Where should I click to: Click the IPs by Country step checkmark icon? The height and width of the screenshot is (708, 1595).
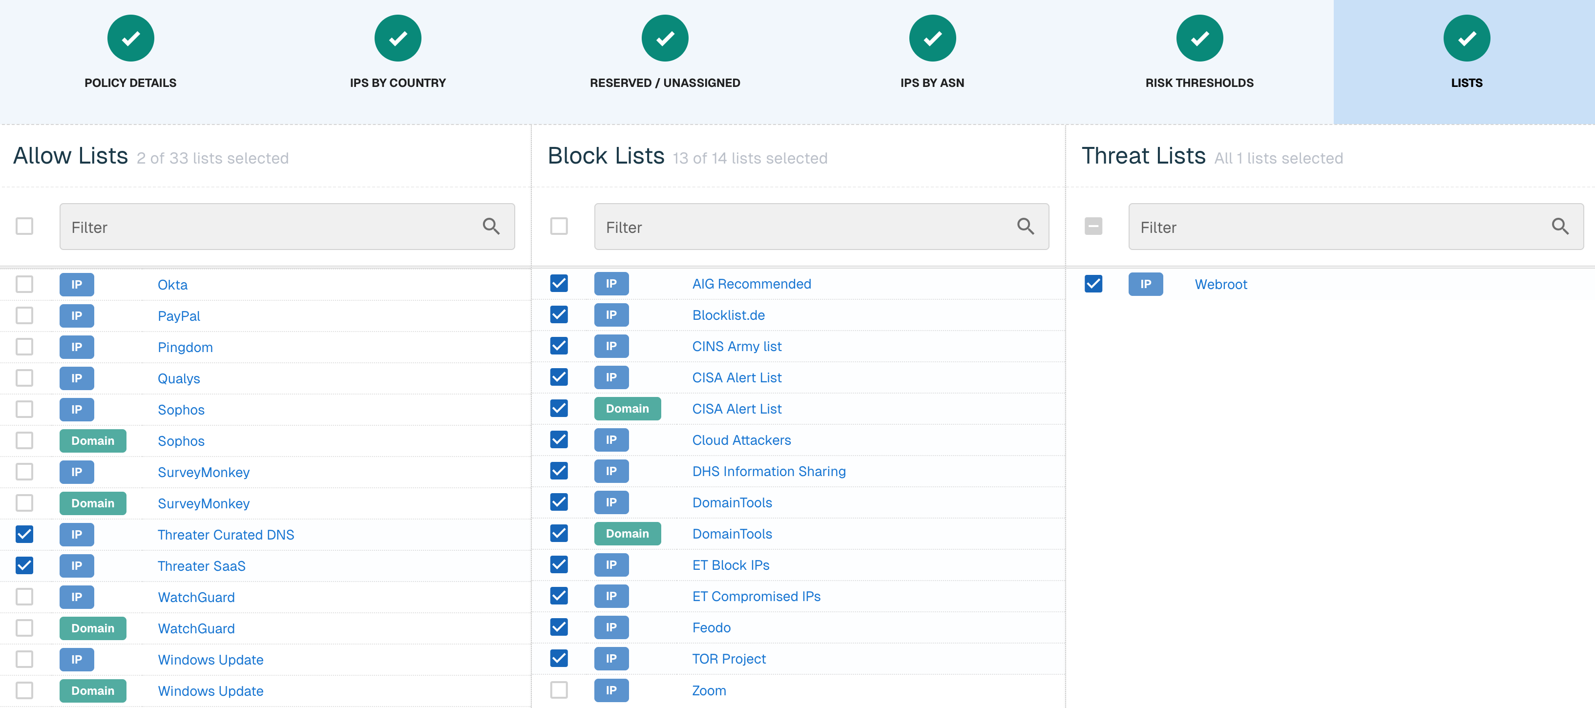click(x=398, y=39)
